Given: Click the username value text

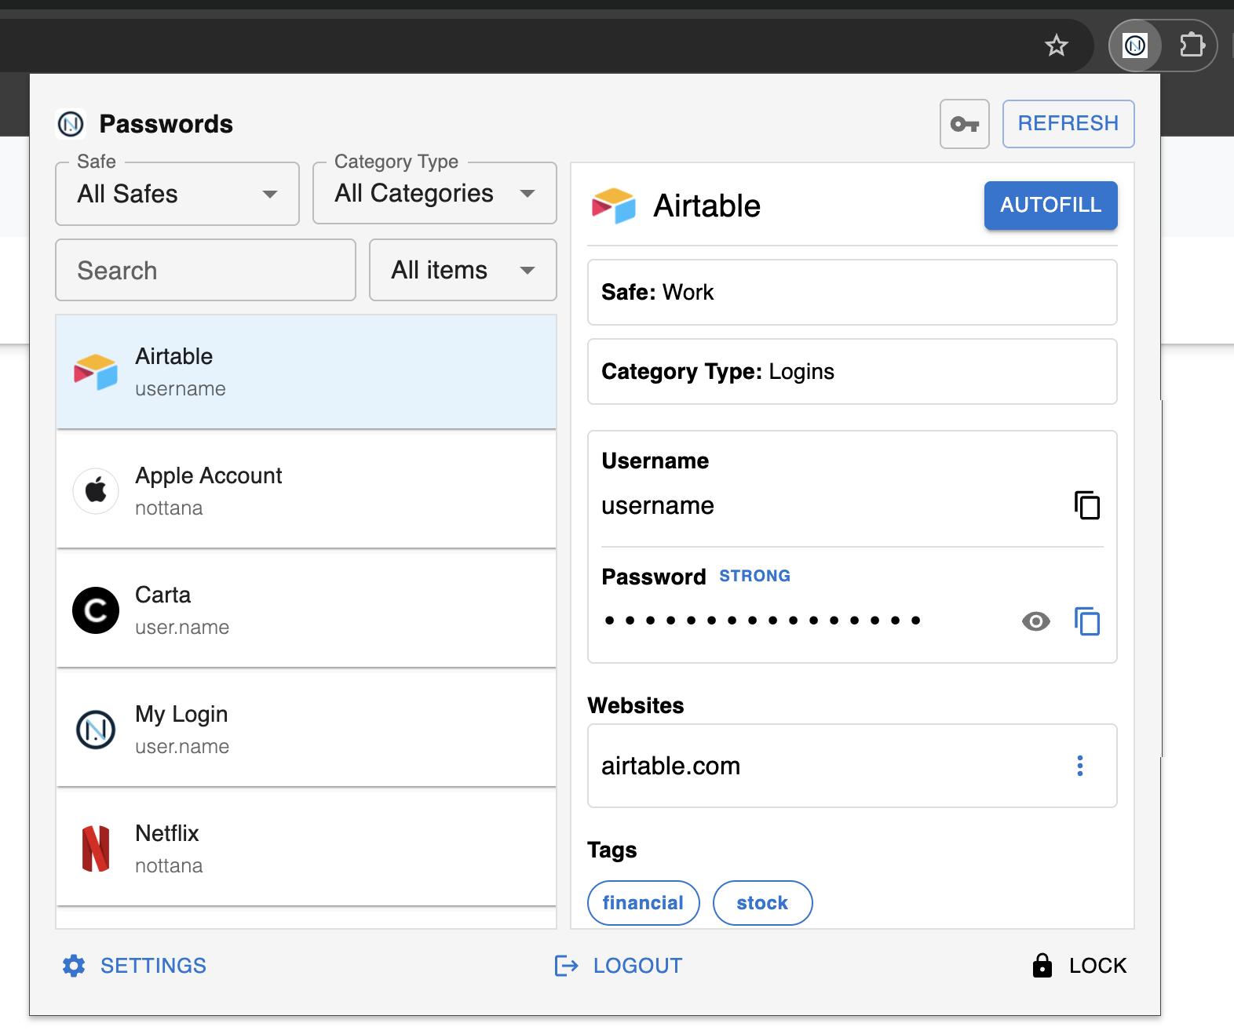Looking at the screenshot, I should pyautogui.click(x=658, y=506).
